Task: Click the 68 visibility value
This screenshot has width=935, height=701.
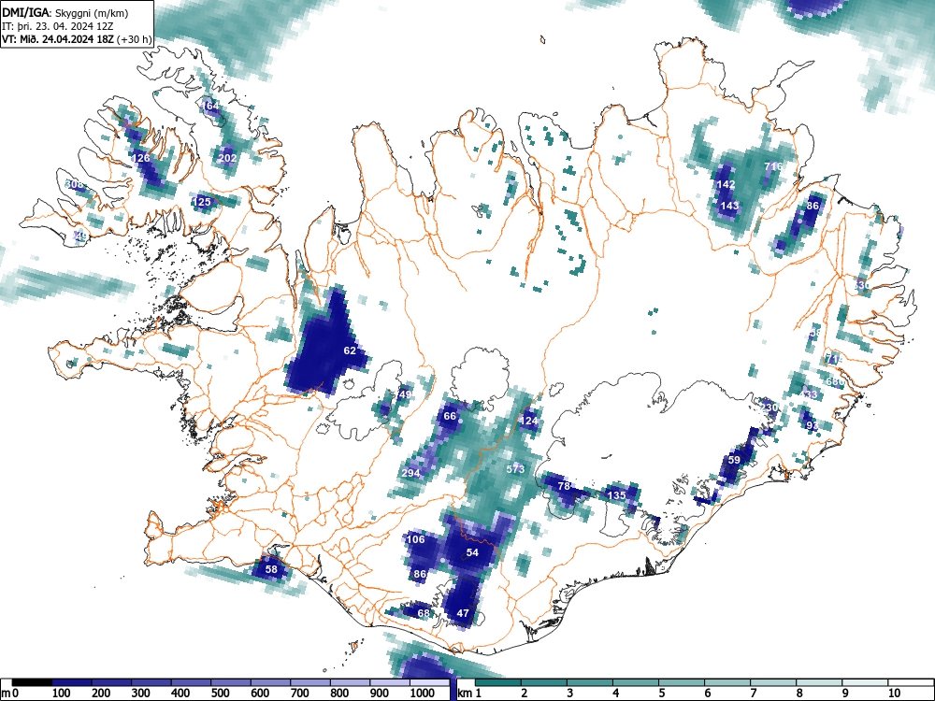Action: tap(424, 613)
